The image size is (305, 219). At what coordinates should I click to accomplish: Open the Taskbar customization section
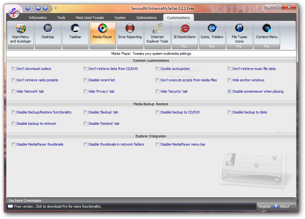(75, 35)
